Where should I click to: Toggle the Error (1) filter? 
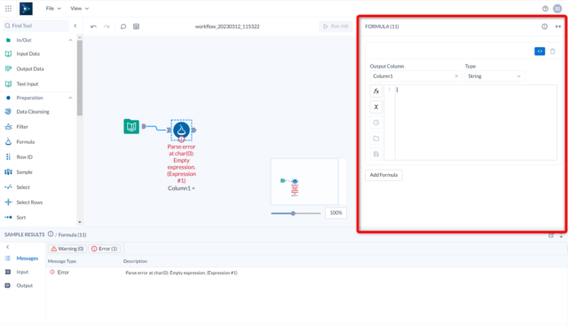pyautogui.click(x=105, y=249)
